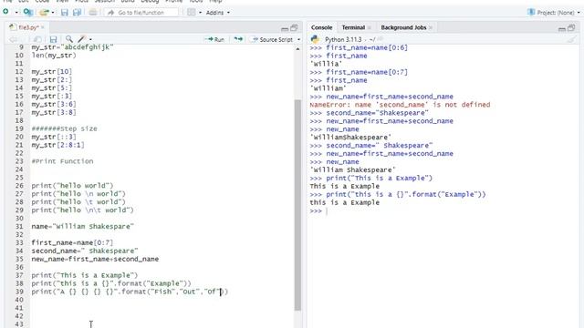Close the Background Jobs tab

[x=431, y=27]
